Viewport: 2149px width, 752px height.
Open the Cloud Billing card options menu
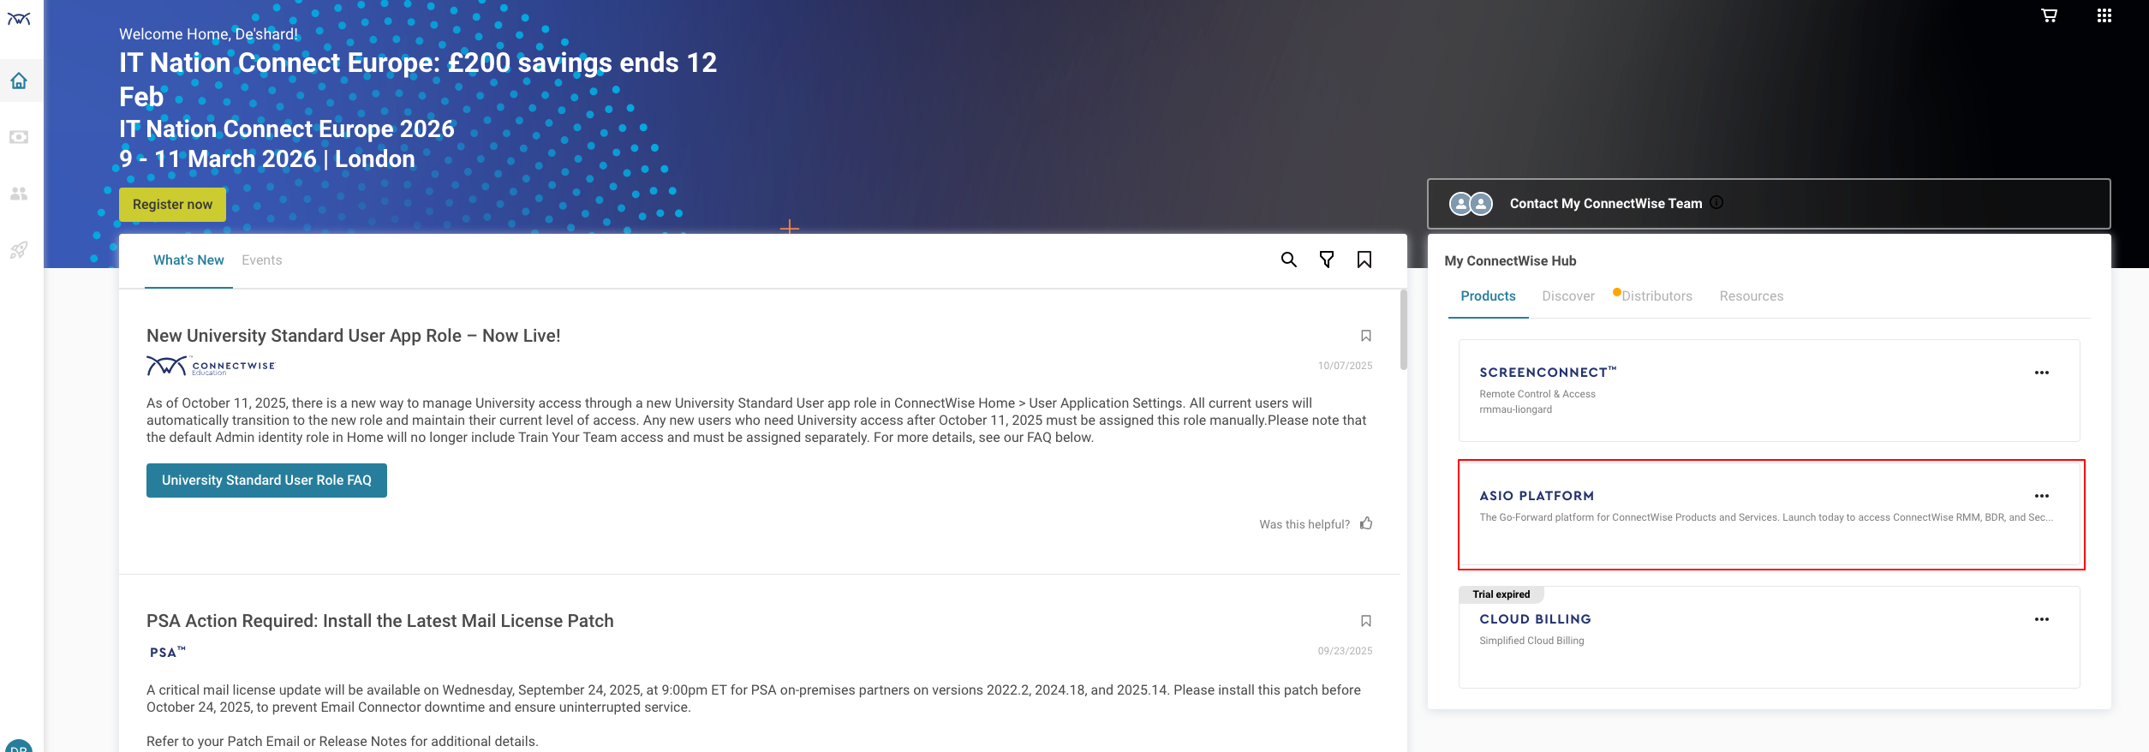tap(2042, 619)
